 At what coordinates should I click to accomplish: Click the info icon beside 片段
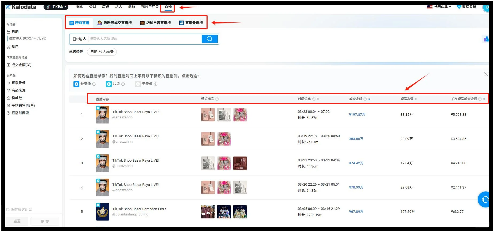(x=123, y=84)
